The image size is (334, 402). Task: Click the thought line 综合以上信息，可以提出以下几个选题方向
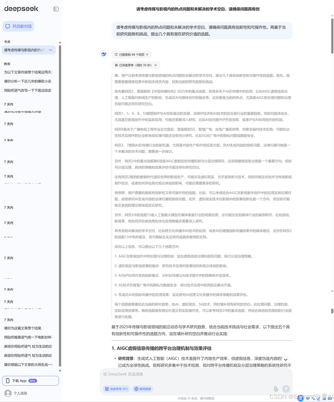pyautogui.click(x=147, y=247)
